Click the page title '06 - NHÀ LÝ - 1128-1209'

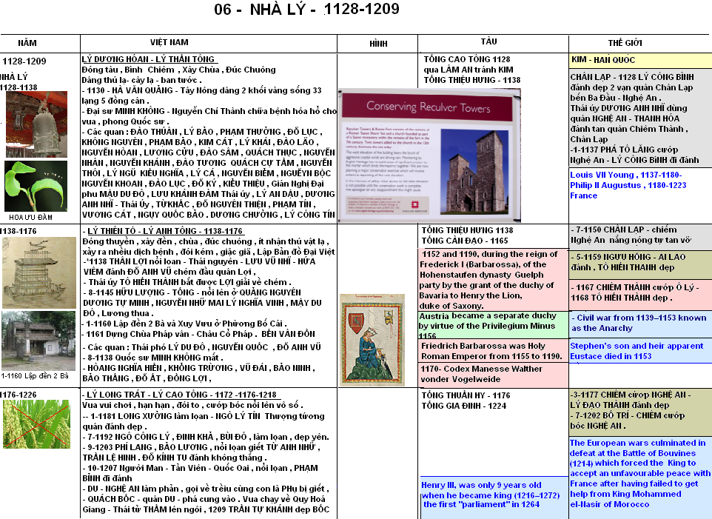[x=306, y=9]
